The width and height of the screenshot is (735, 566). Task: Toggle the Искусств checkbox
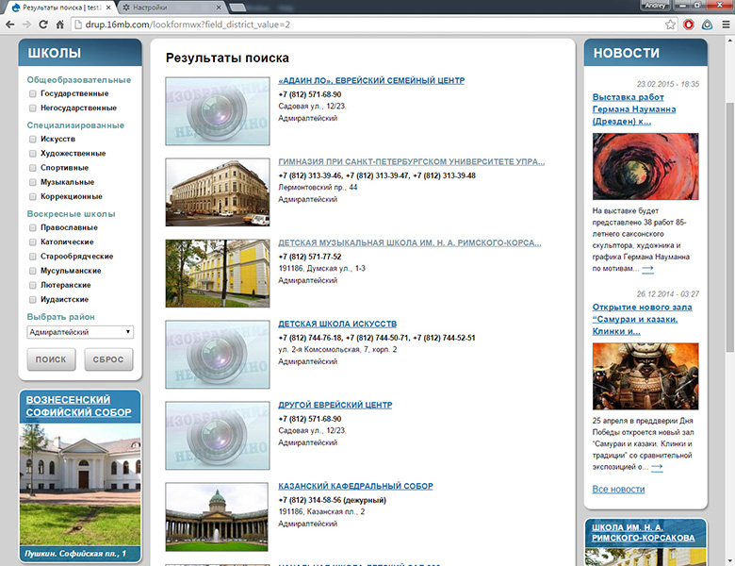tap(32, 139)
